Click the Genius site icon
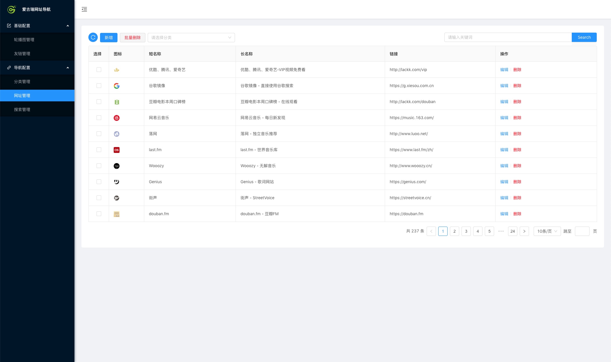Viewport: 611px width, 362px height. (x=117, y=182)
